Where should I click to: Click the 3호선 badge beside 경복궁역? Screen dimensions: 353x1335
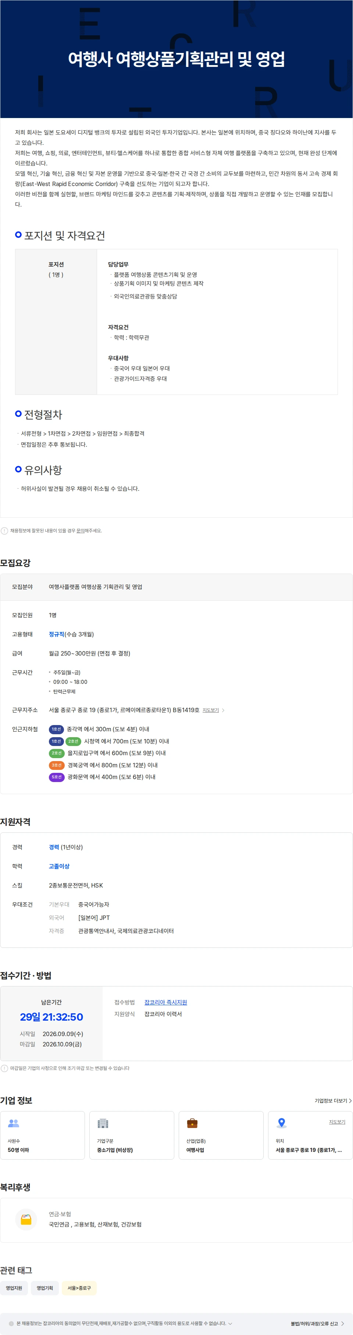tap(57, 765)
